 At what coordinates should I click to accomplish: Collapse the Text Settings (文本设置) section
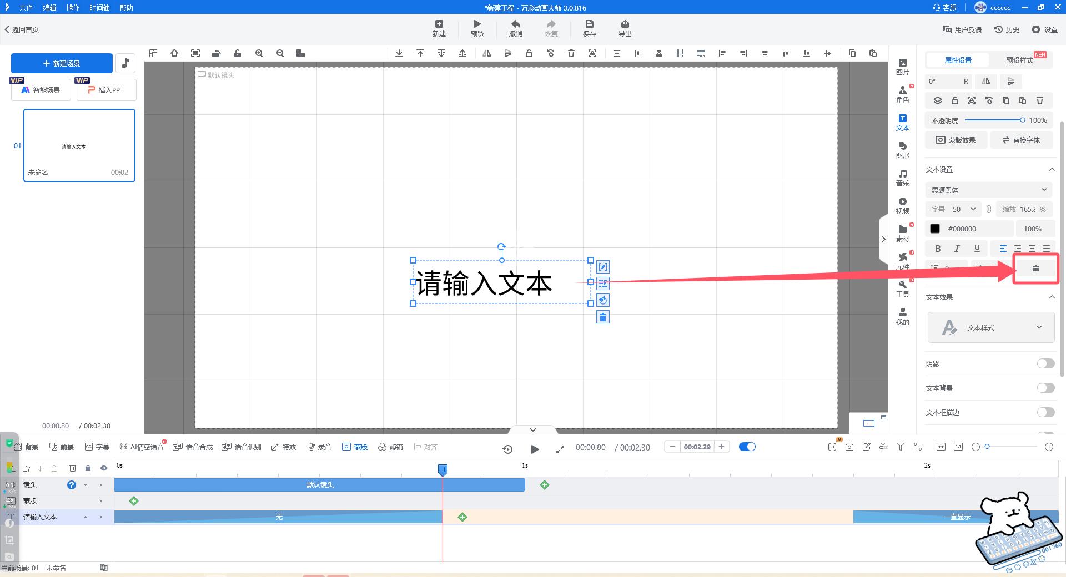(x=1052, y=169)
